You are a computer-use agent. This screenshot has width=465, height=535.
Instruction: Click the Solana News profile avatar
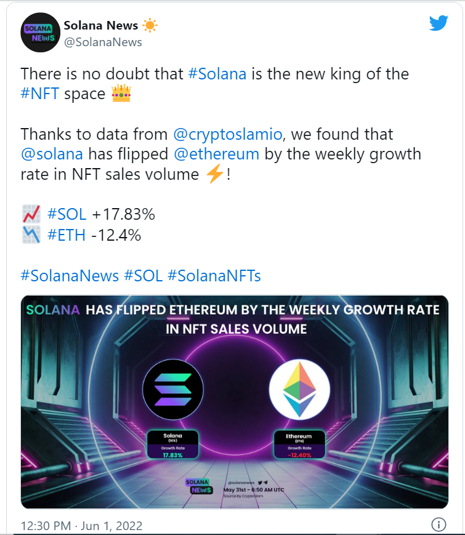40,33
